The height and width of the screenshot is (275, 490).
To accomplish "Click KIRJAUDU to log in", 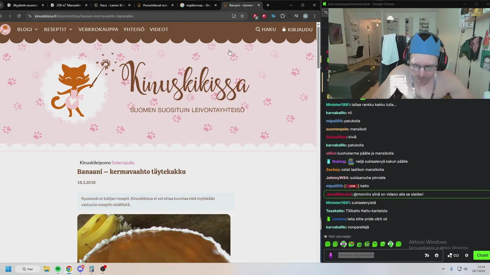I will 297,29.
